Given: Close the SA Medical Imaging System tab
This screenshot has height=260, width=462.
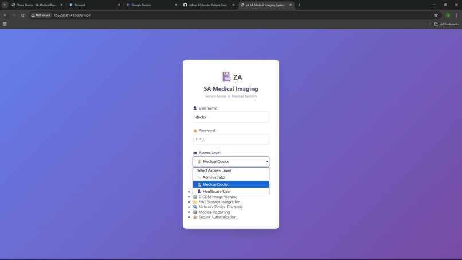Looking at the screenshot, I should coord(291,5).
